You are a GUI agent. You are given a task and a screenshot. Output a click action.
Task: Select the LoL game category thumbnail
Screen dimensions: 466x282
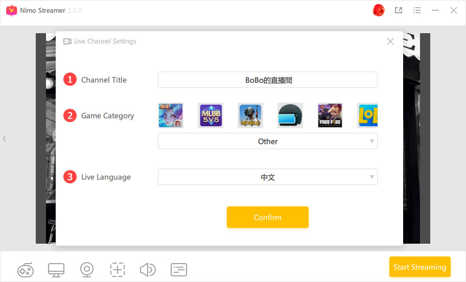367,115
